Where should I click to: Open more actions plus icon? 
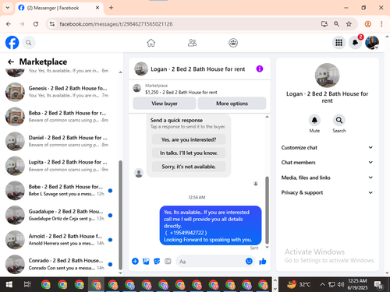click(135, 261)
